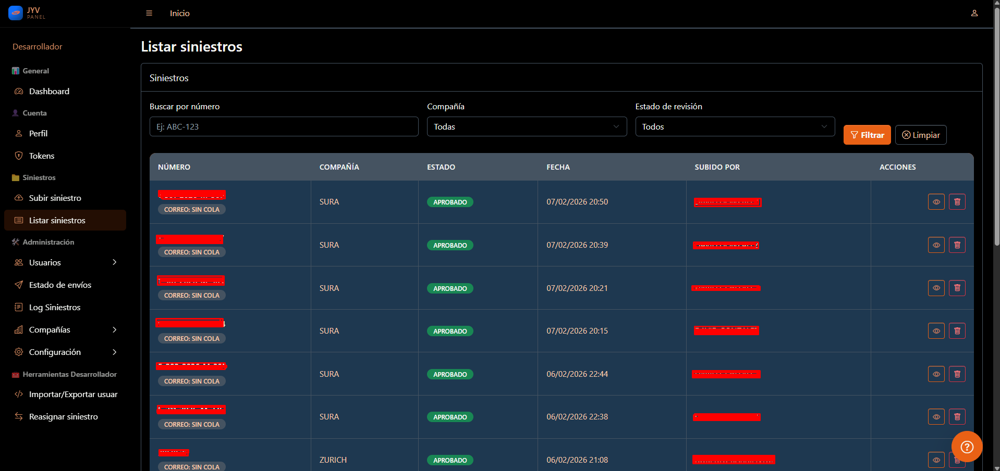Go to Subir siniestro
Viewport: 1000px width, 471px height.
coord(55,198)
